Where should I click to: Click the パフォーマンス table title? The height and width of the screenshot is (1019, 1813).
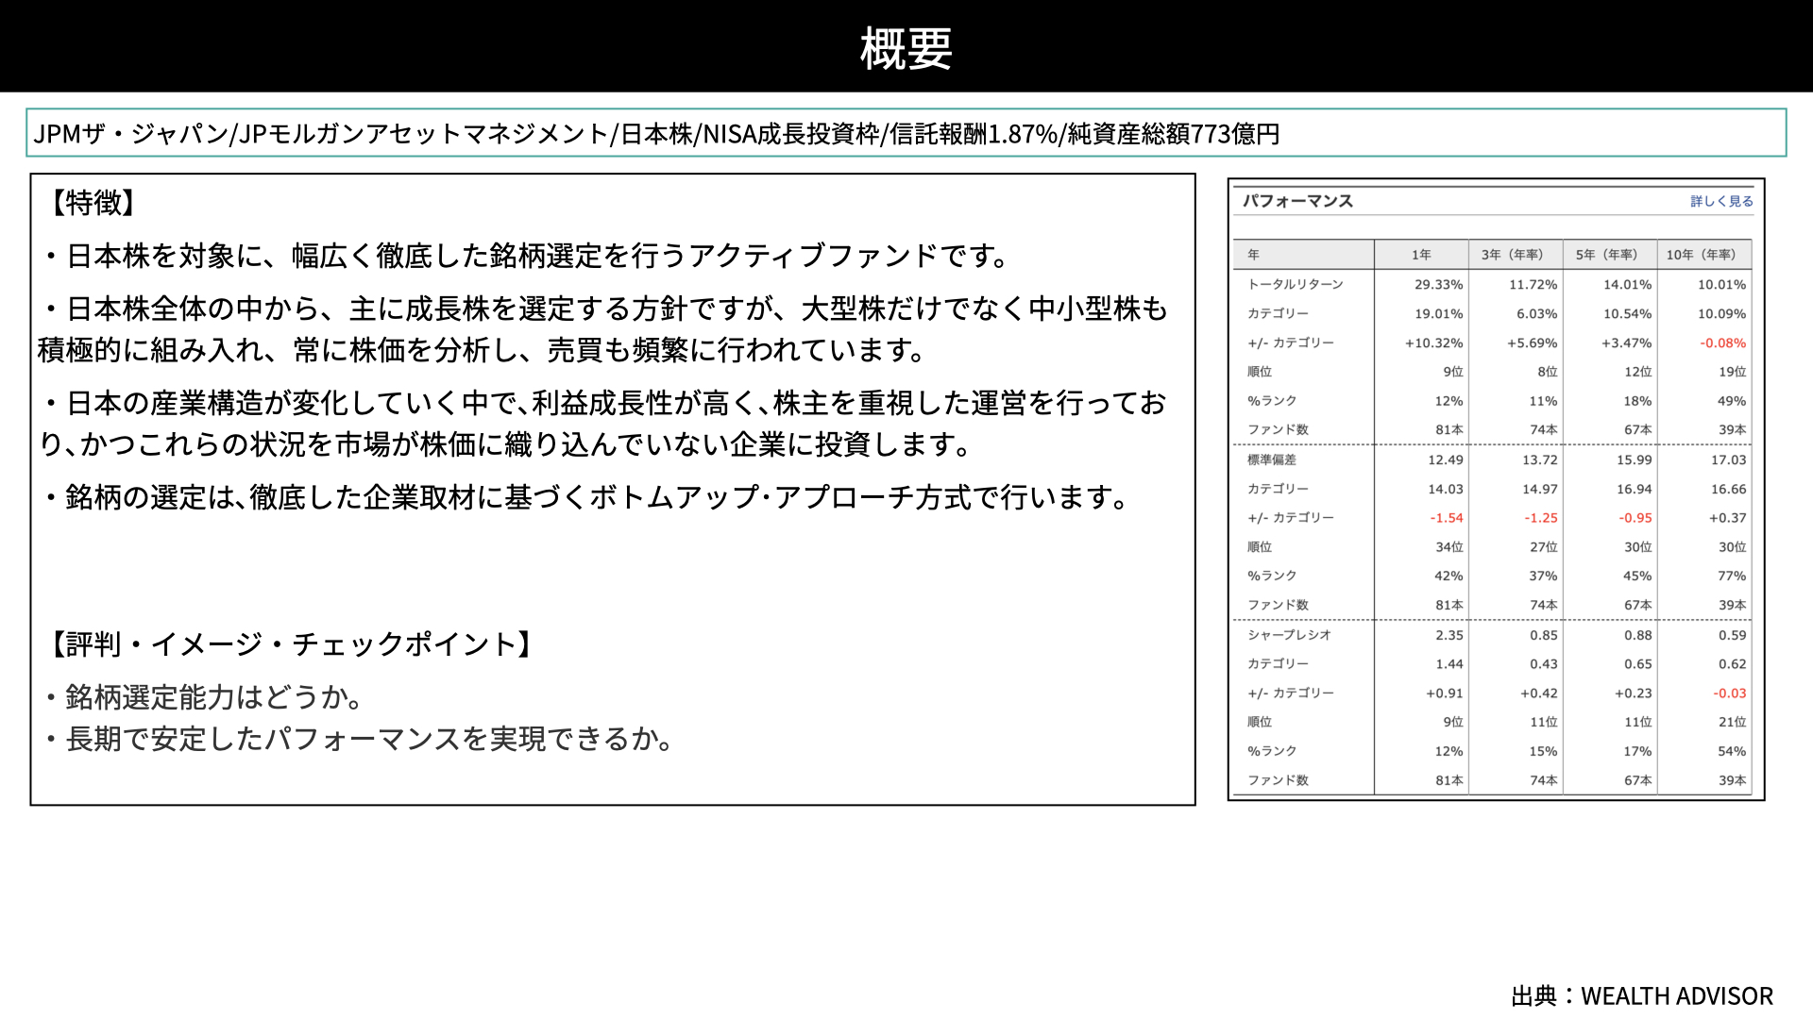(1297, 201)
